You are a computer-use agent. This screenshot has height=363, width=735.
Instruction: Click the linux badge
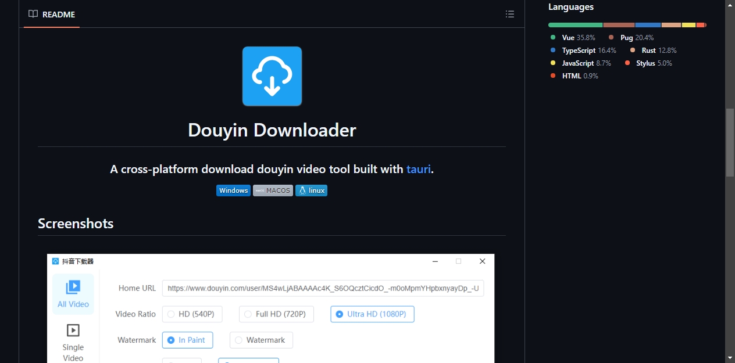311,191
